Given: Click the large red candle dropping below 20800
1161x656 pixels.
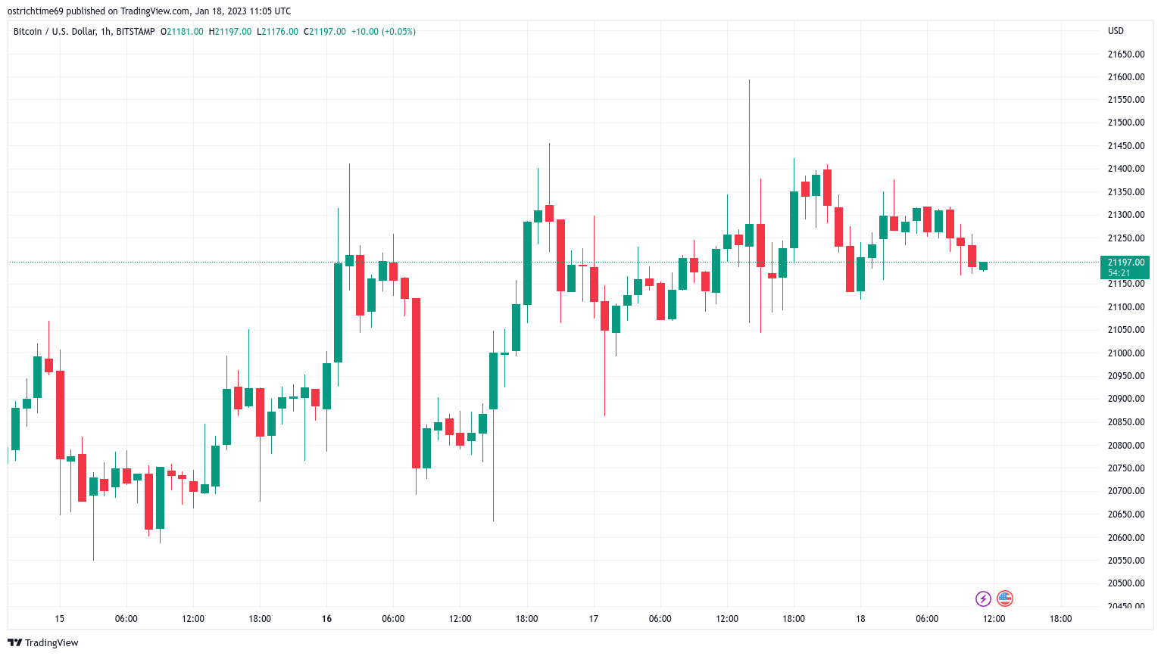Looking at the screenshot, I should tap(416, 383).
